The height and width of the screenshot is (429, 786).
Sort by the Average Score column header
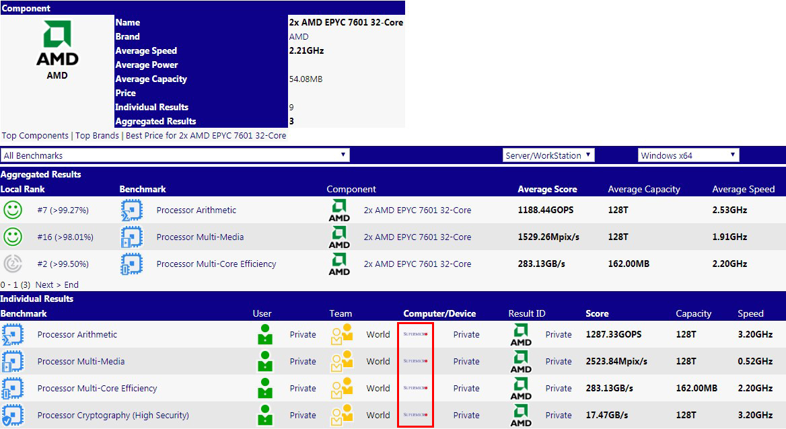pos(547,189)
